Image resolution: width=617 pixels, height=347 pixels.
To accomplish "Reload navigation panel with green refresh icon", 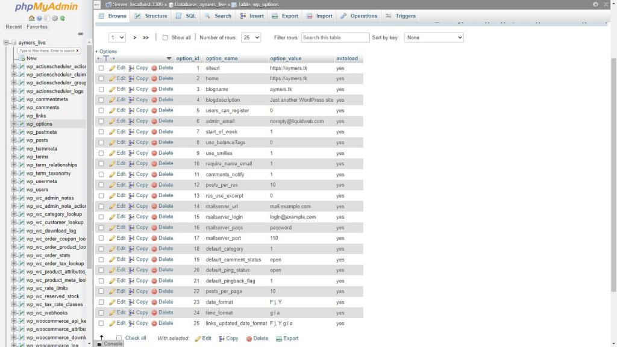I will click(x=63, y=18).
